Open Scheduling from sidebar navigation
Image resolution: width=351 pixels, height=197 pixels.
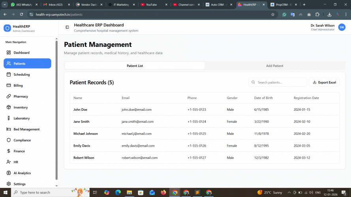click(27, 74)
